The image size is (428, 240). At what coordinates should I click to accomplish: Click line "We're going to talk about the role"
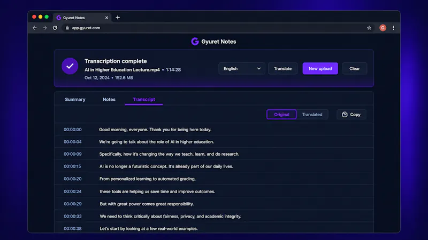156,142
